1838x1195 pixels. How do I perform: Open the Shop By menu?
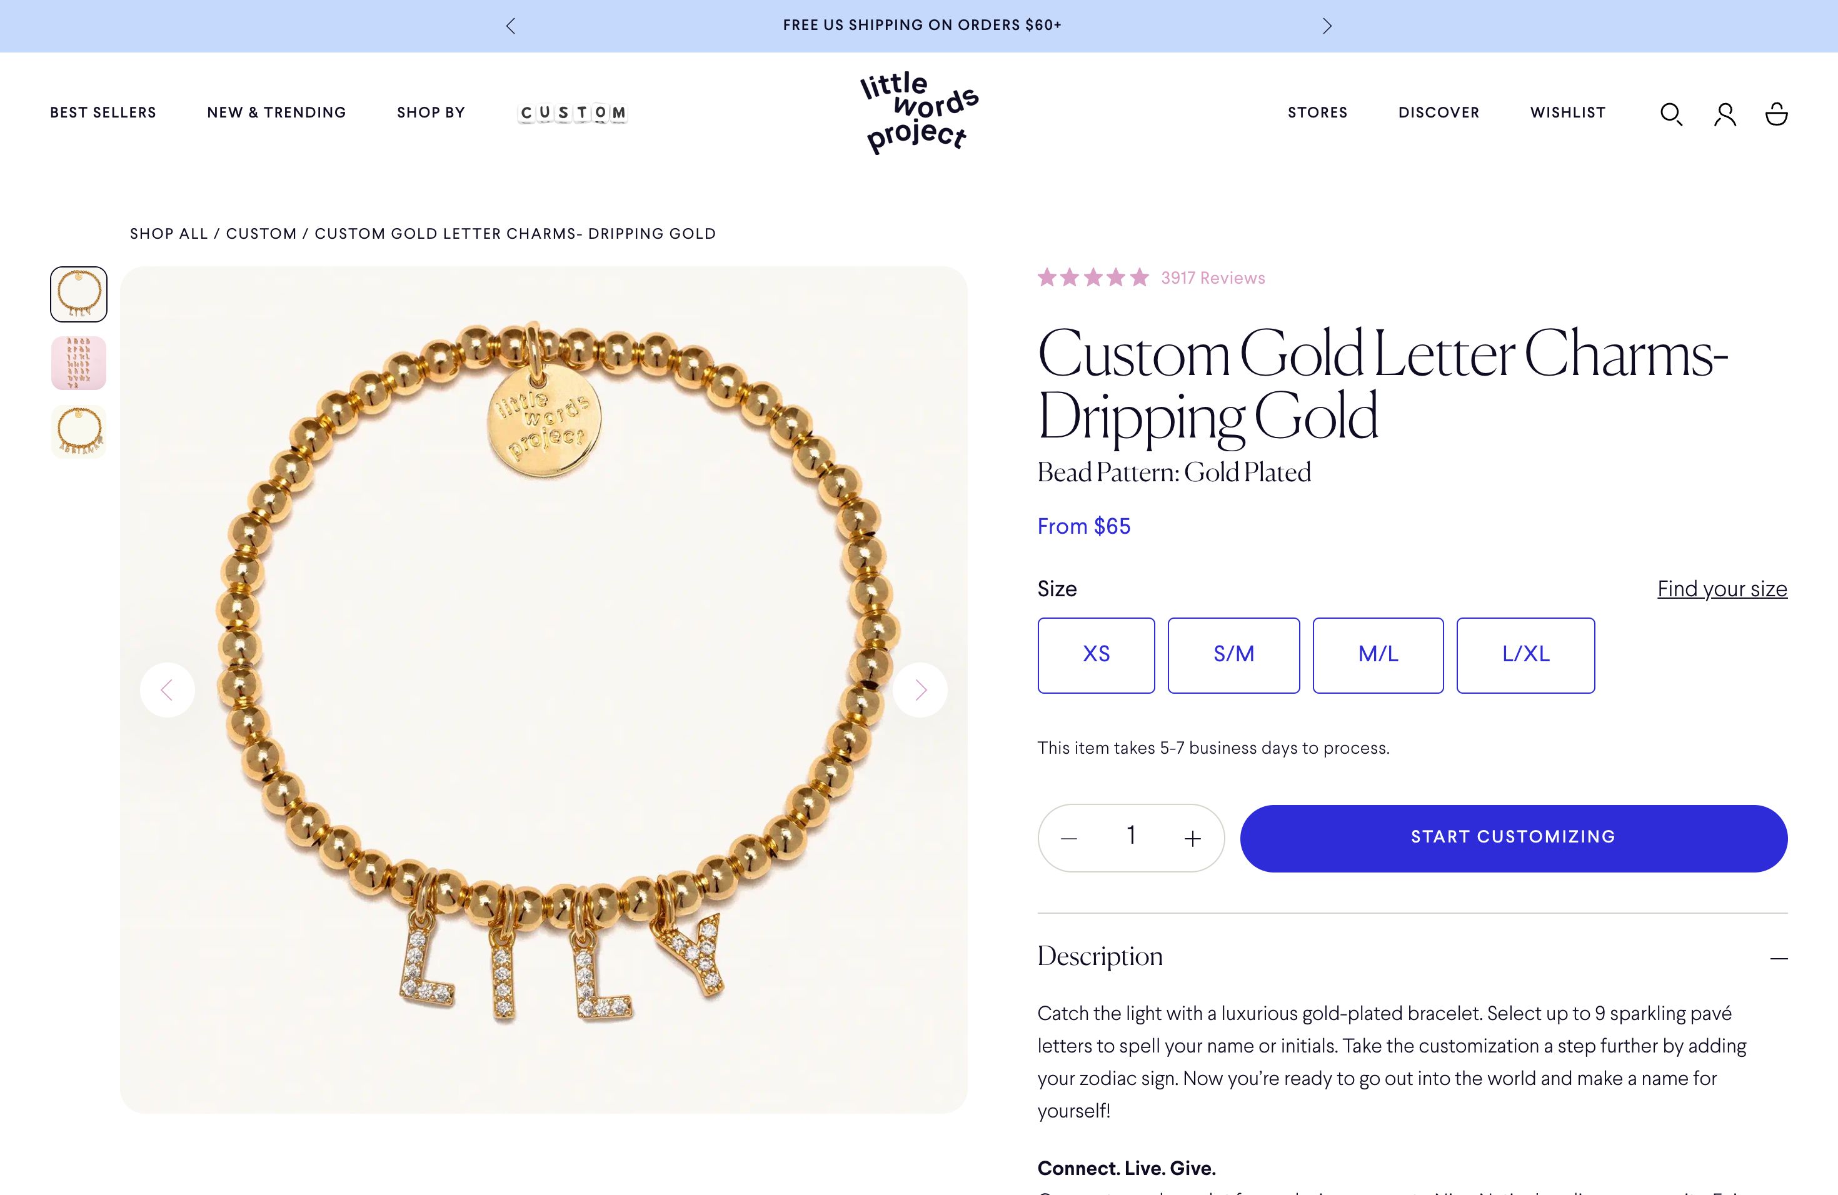(x=431, y=112)
